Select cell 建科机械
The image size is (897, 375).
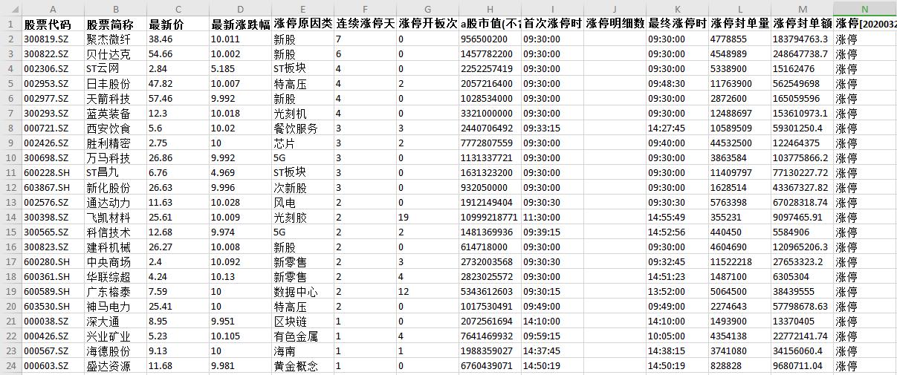tap(115, 247)
